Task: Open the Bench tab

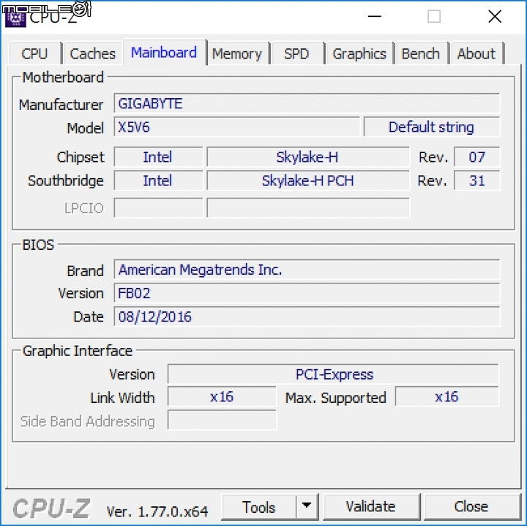Action: coord(421,53)
